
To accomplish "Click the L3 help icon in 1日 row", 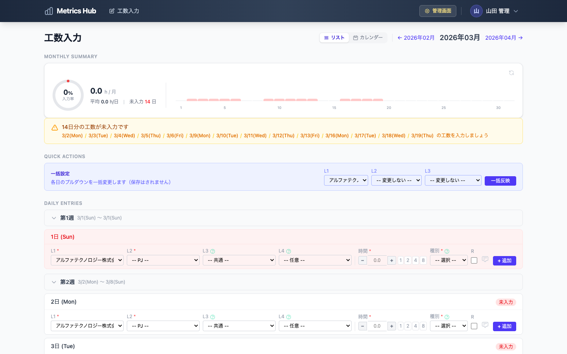I will pos(213,251).
